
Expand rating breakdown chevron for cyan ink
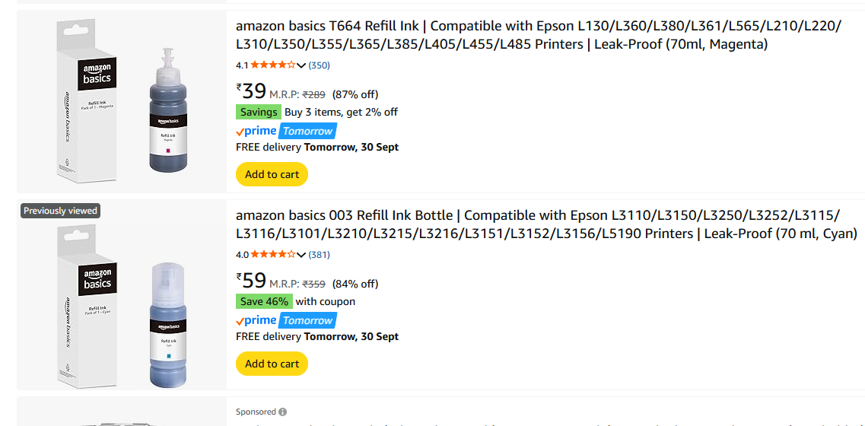tap(301, 255)
